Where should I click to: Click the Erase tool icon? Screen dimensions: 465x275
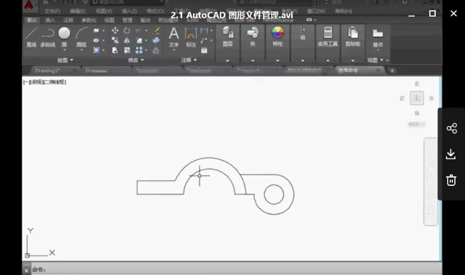[x=156, y=31]
